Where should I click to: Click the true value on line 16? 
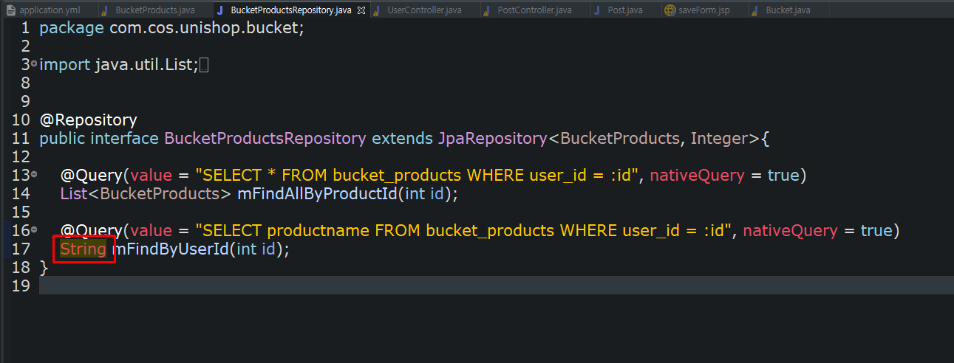tap(876, 230)
